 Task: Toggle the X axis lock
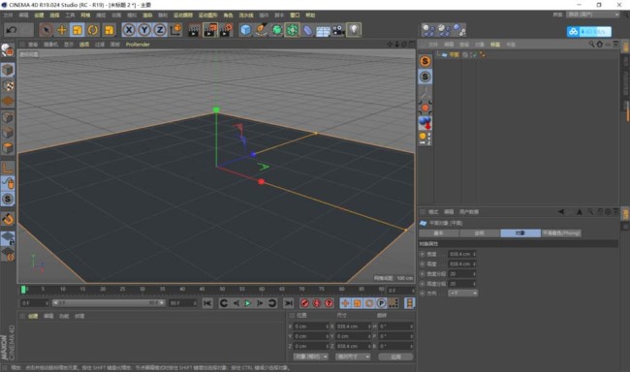pos(129,30)
